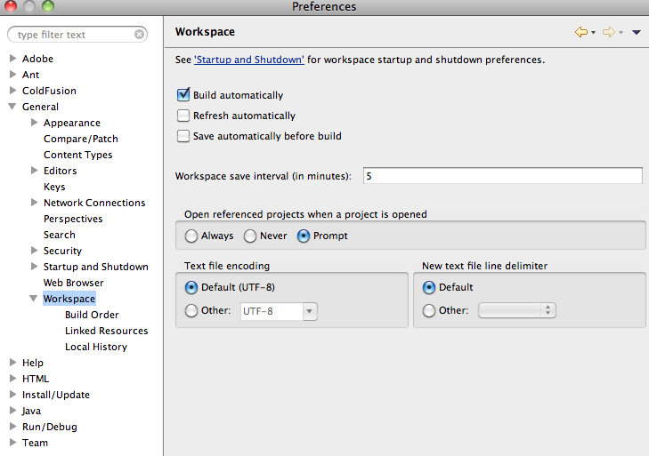
Task: Open the 'Startup and Shutdown' link
Action: [249, 60]
